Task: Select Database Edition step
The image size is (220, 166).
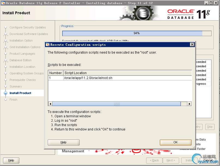Action: coord(20,60)
